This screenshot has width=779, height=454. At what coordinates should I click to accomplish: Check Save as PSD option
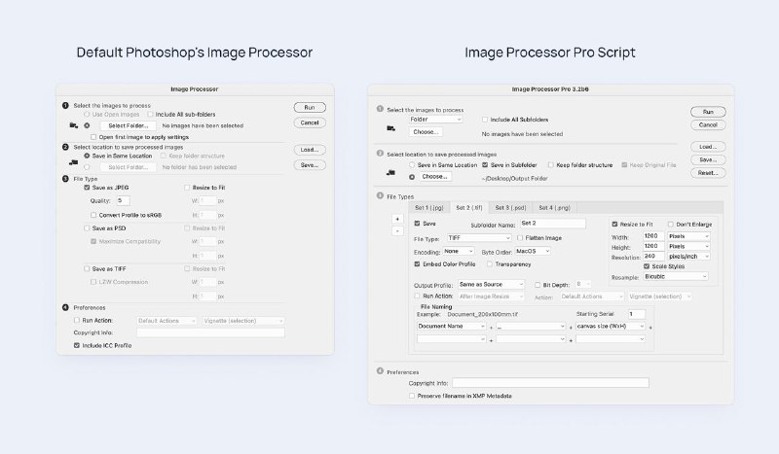(87, 228)
